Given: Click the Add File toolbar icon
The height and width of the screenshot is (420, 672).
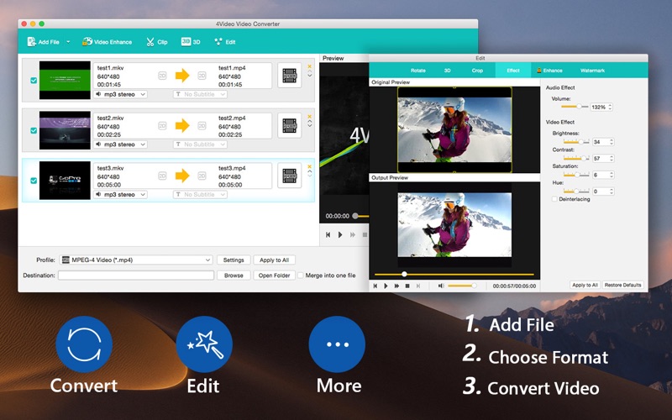Looking at the screenshot, I should (32, 41).
